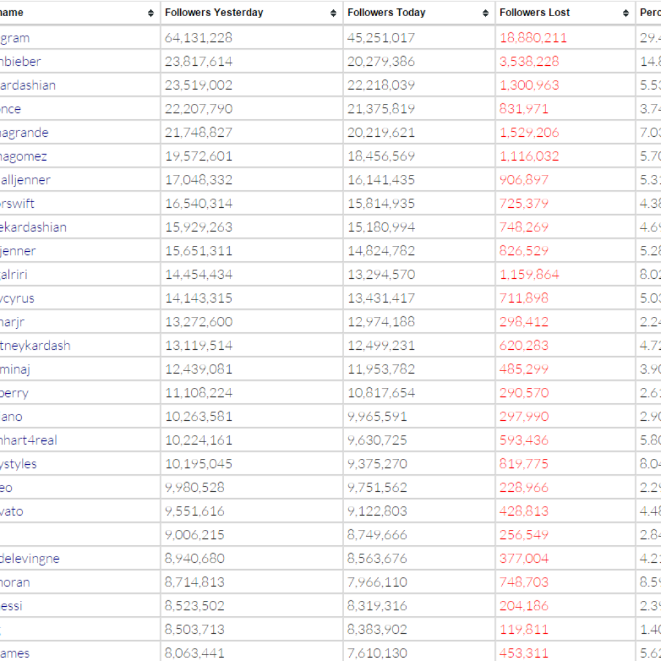Screen dimensions: 661x661
Task: Select the red 119,811 followers lost value
Action: coord(524,629)
